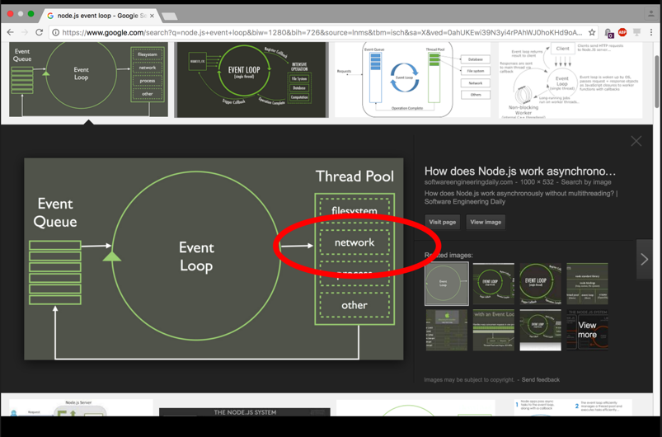Click the View image button
The width and height of the screenshot is (662, 437).
[486, 222]
